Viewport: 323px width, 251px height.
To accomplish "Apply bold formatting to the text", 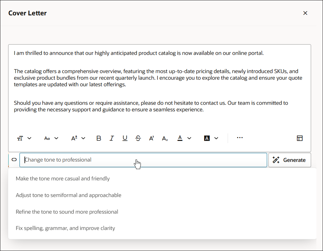I will coord(98,138).
